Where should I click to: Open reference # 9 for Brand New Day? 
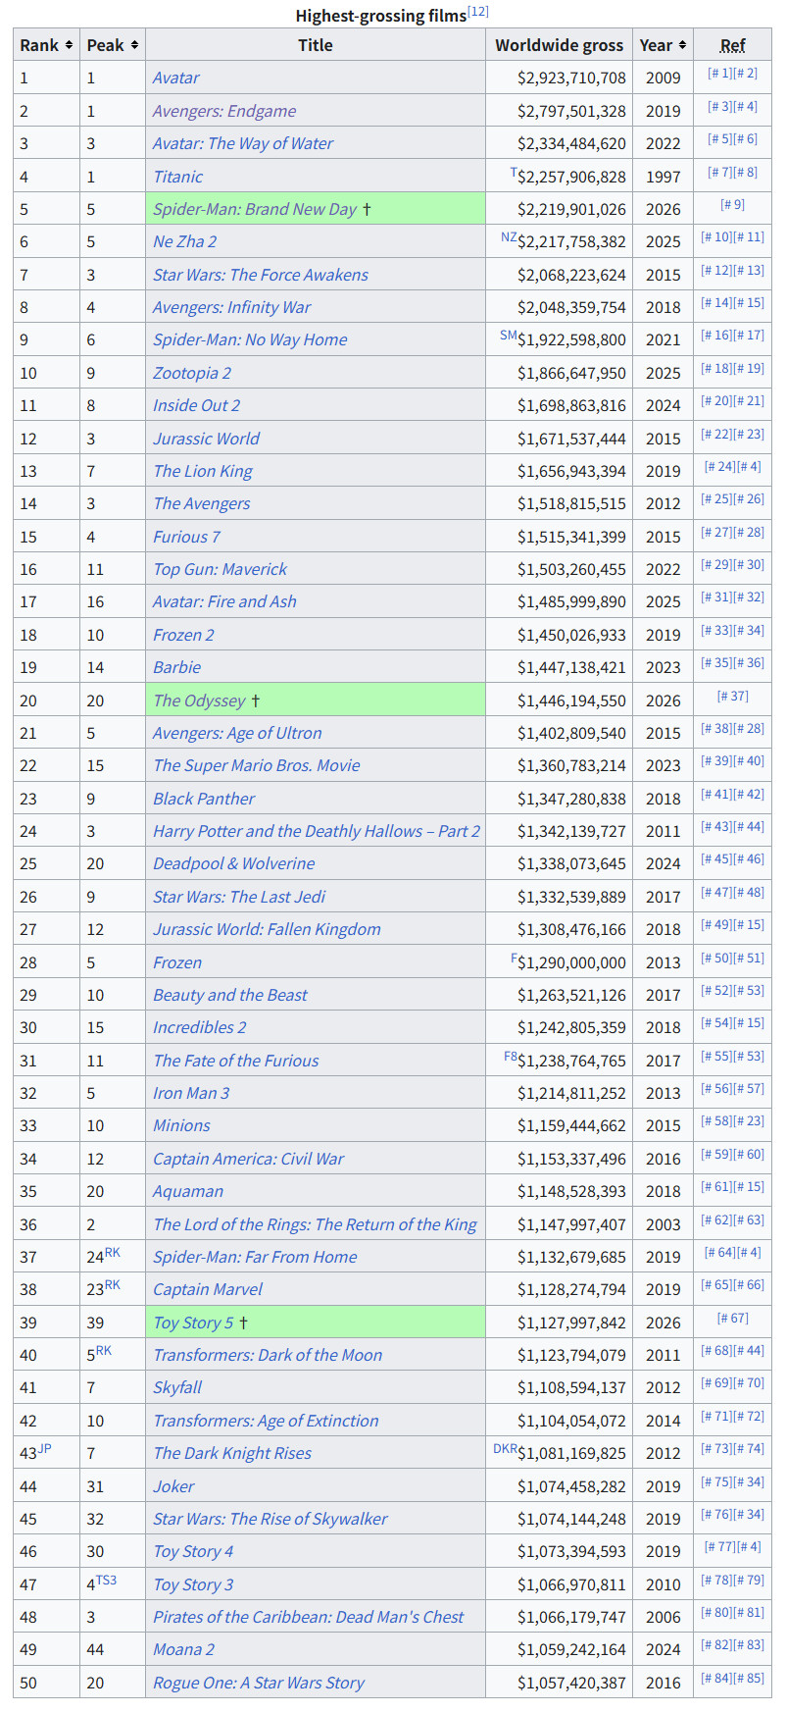(732, 205)
